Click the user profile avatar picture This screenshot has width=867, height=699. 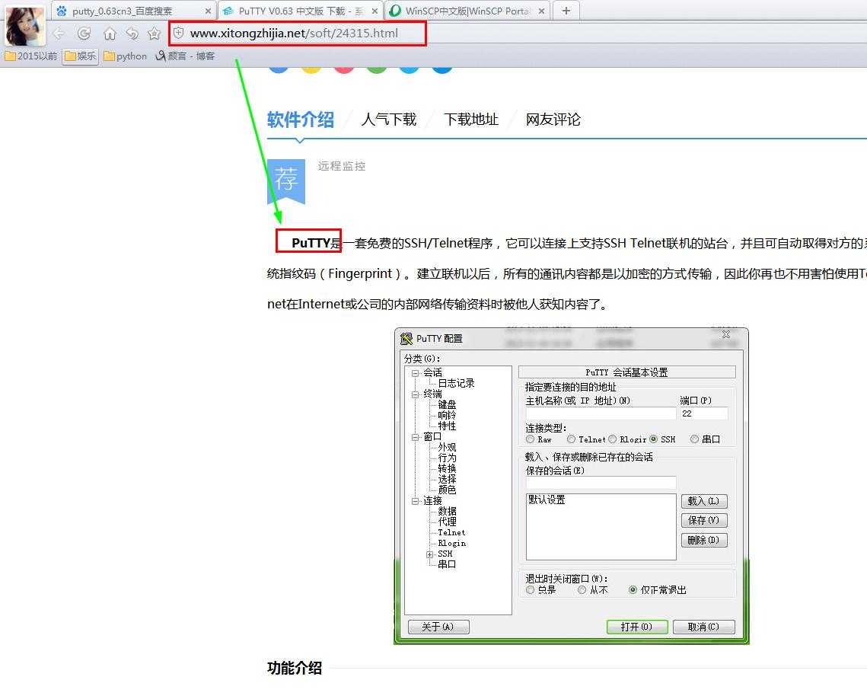[x=25, y=26]
